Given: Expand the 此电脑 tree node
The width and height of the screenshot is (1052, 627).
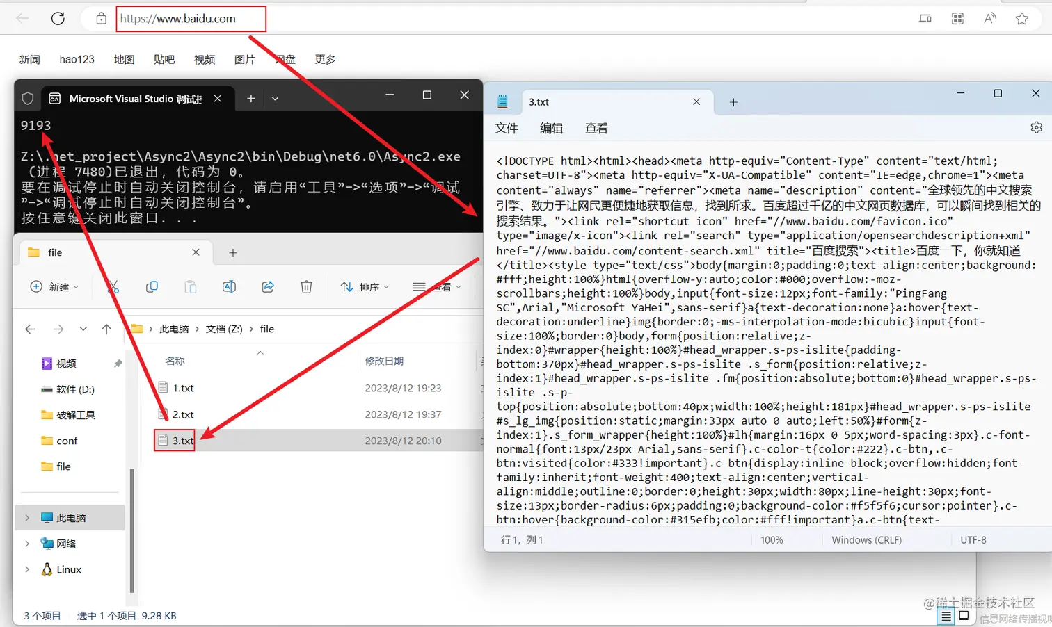Looking at the screenshot, I should 27,518.
